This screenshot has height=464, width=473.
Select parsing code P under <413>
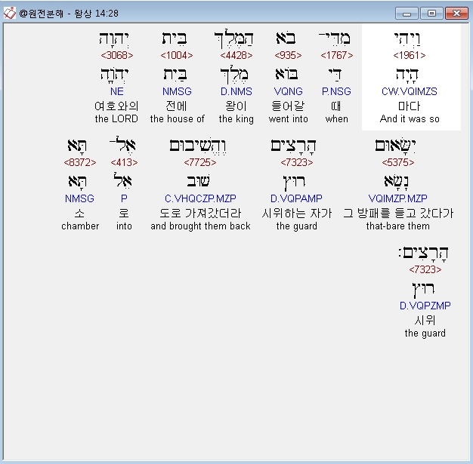124,198
